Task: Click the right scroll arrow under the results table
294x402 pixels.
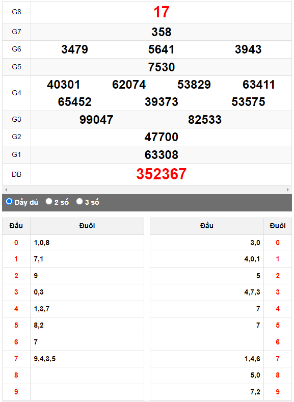Action: pyautogui.click(x=287, y=190)
